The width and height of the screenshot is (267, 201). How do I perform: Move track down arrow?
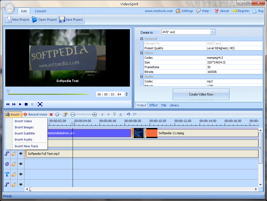click(x=108, y=114)
